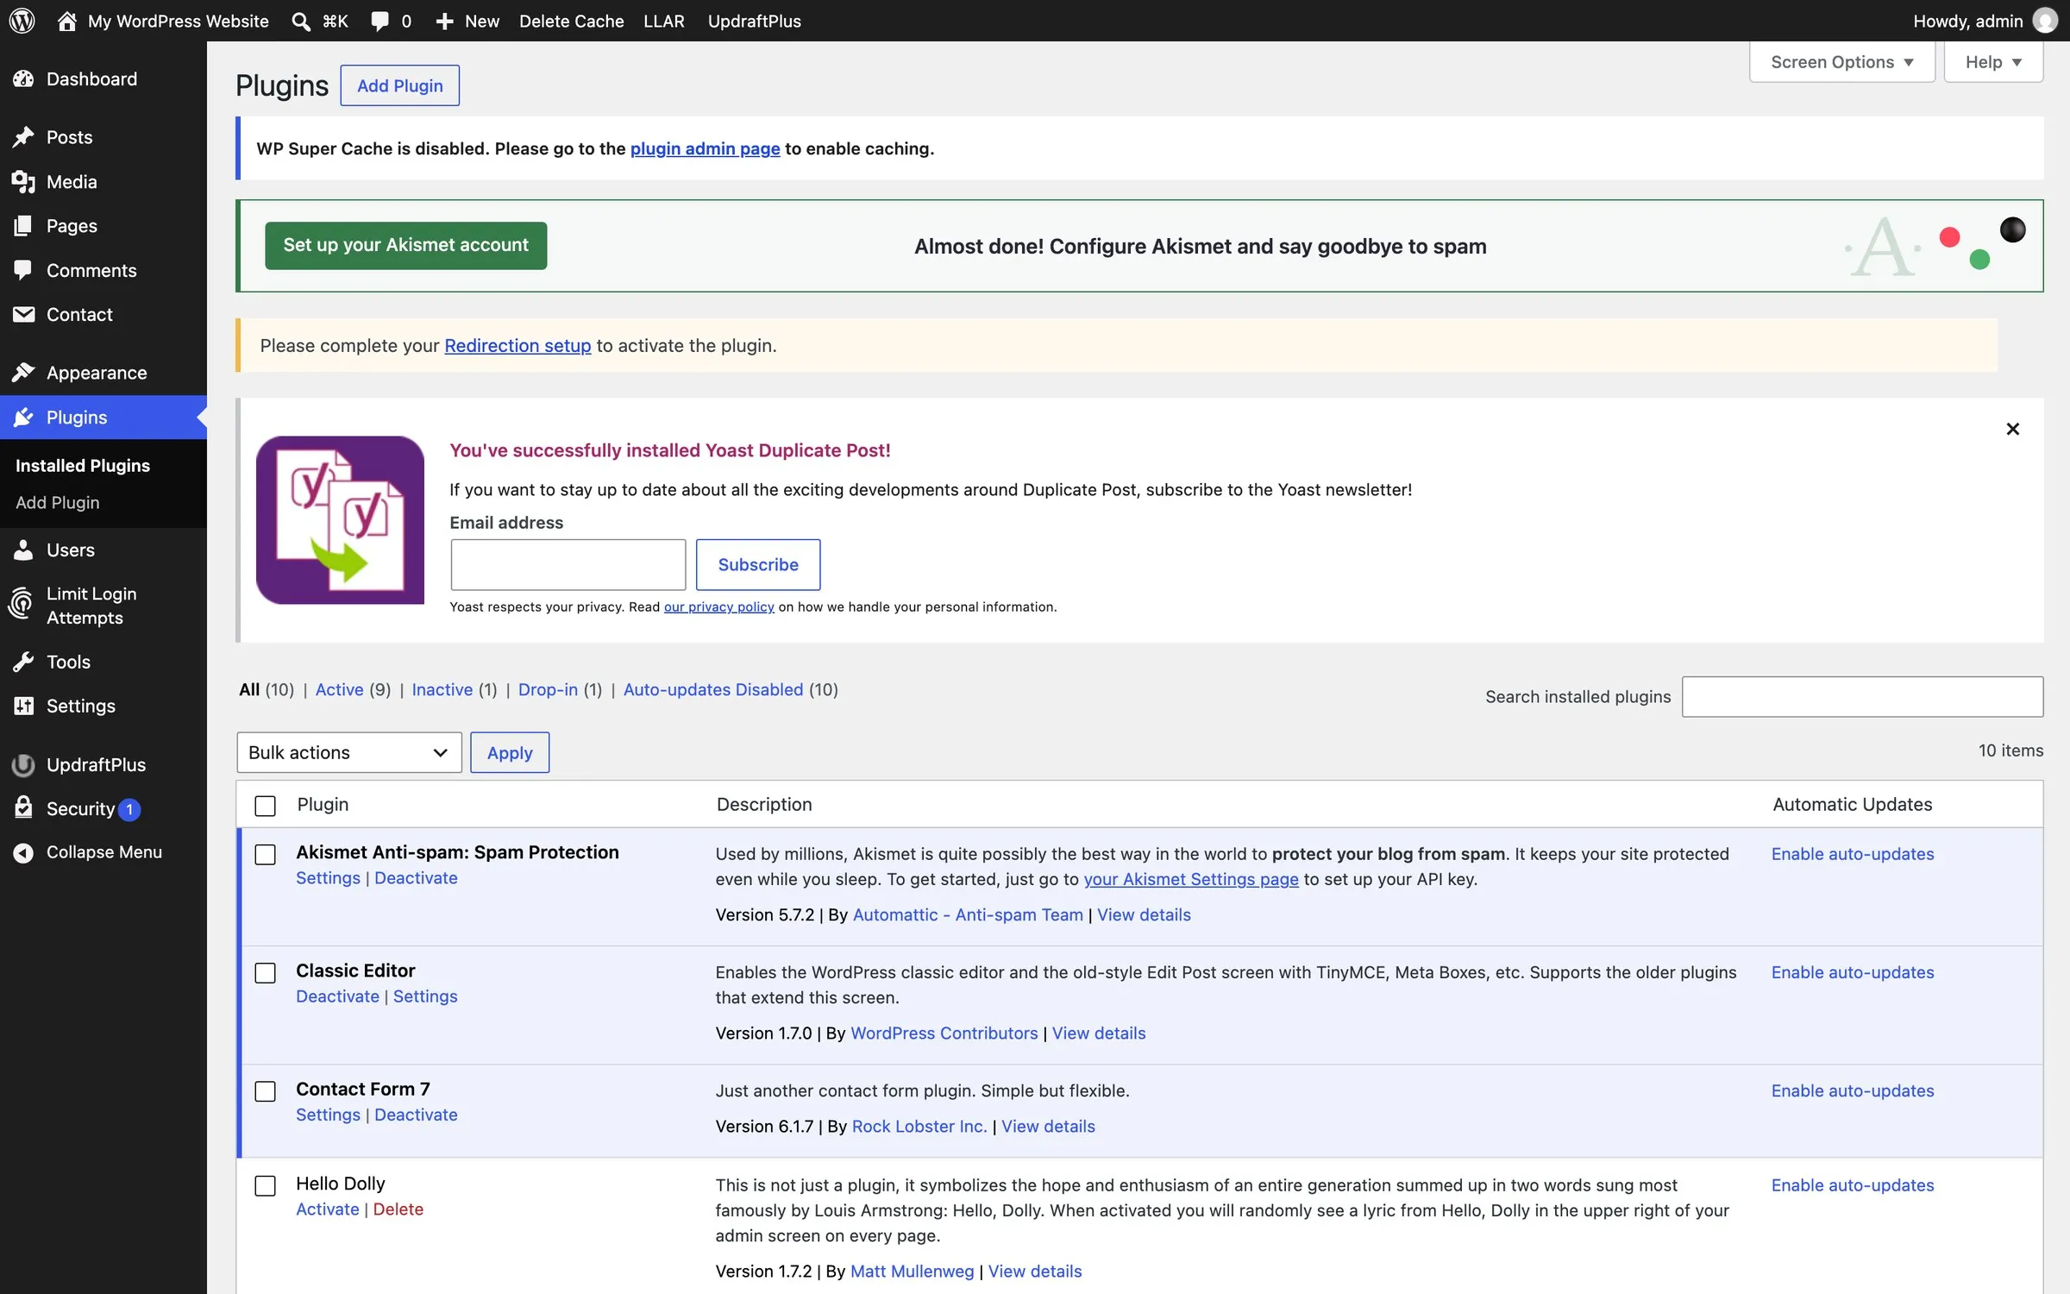
Task: Filter plugins by Active
Action: point(339,689)
